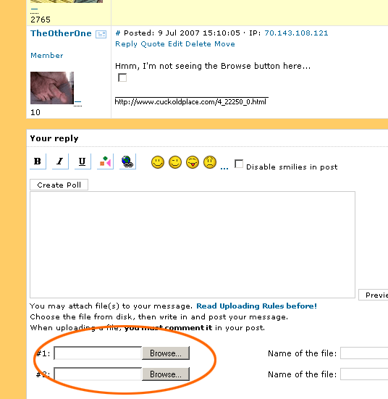The width and height of the screenshot is (388, 399).
Task: Insert the smiling face emoticon
Action: point(158,162)
